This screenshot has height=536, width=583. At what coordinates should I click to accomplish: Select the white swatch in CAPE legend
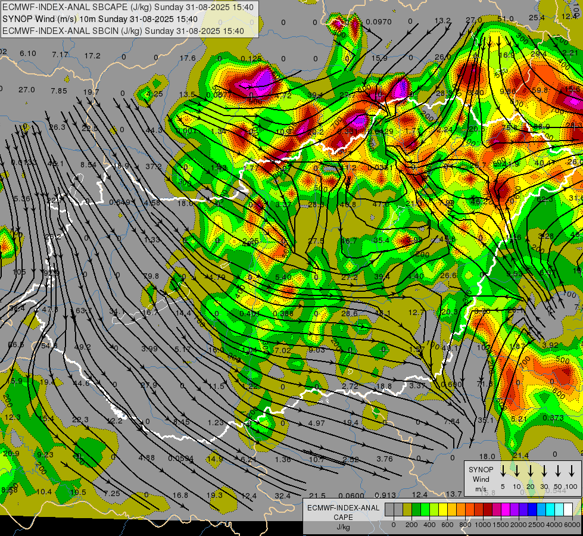568,510
